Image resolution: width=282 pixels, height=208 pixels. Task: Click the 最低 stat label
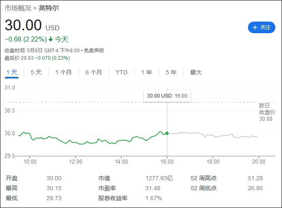[12, 198]
